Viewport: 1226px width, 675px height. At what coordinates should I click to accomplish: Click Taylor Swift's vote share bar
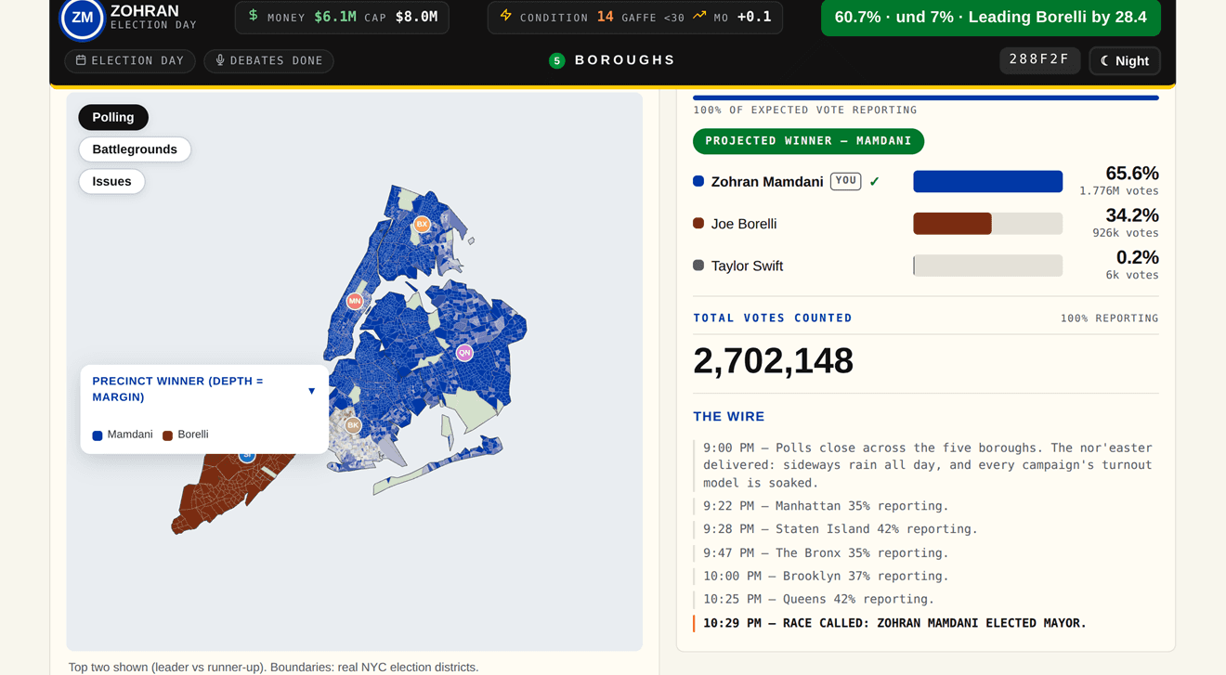(x=987, y=265)
